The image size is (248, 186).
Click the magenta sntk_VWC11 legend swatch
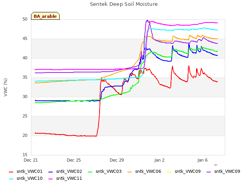click(x=50, y=179)
